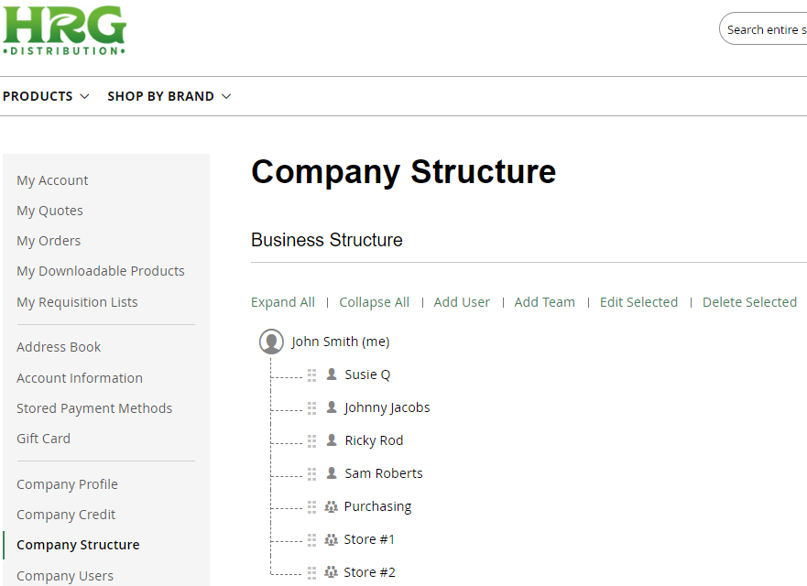Click the user icon beside Susie Q
This screenshot has width=807, height=586.
(332, 374)
